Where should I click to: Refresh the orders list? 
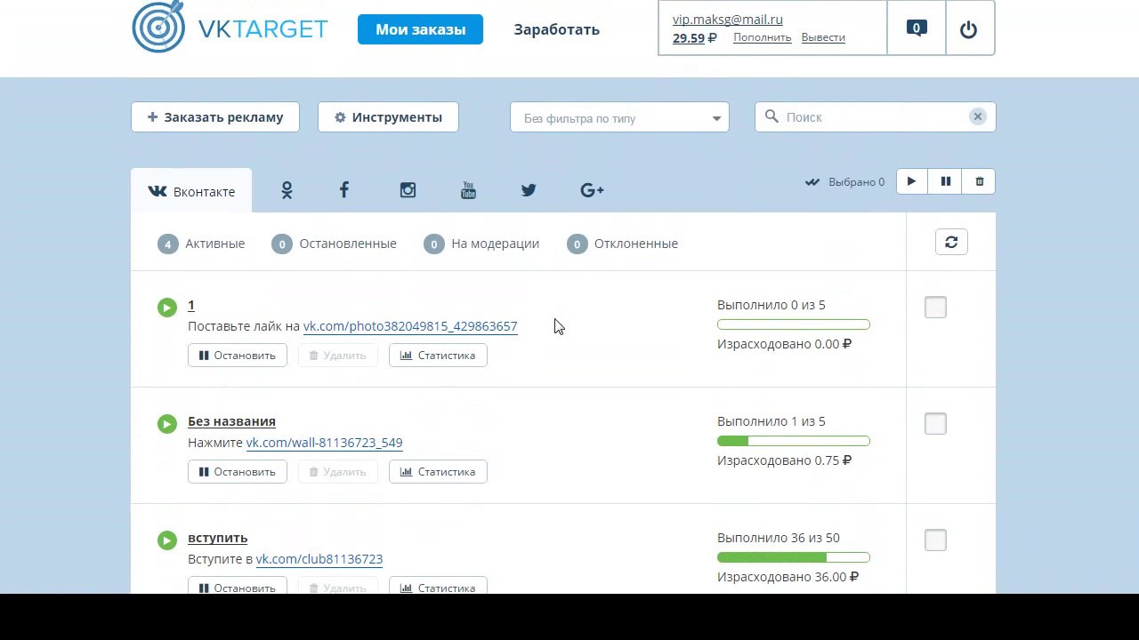tap(951, 242)
